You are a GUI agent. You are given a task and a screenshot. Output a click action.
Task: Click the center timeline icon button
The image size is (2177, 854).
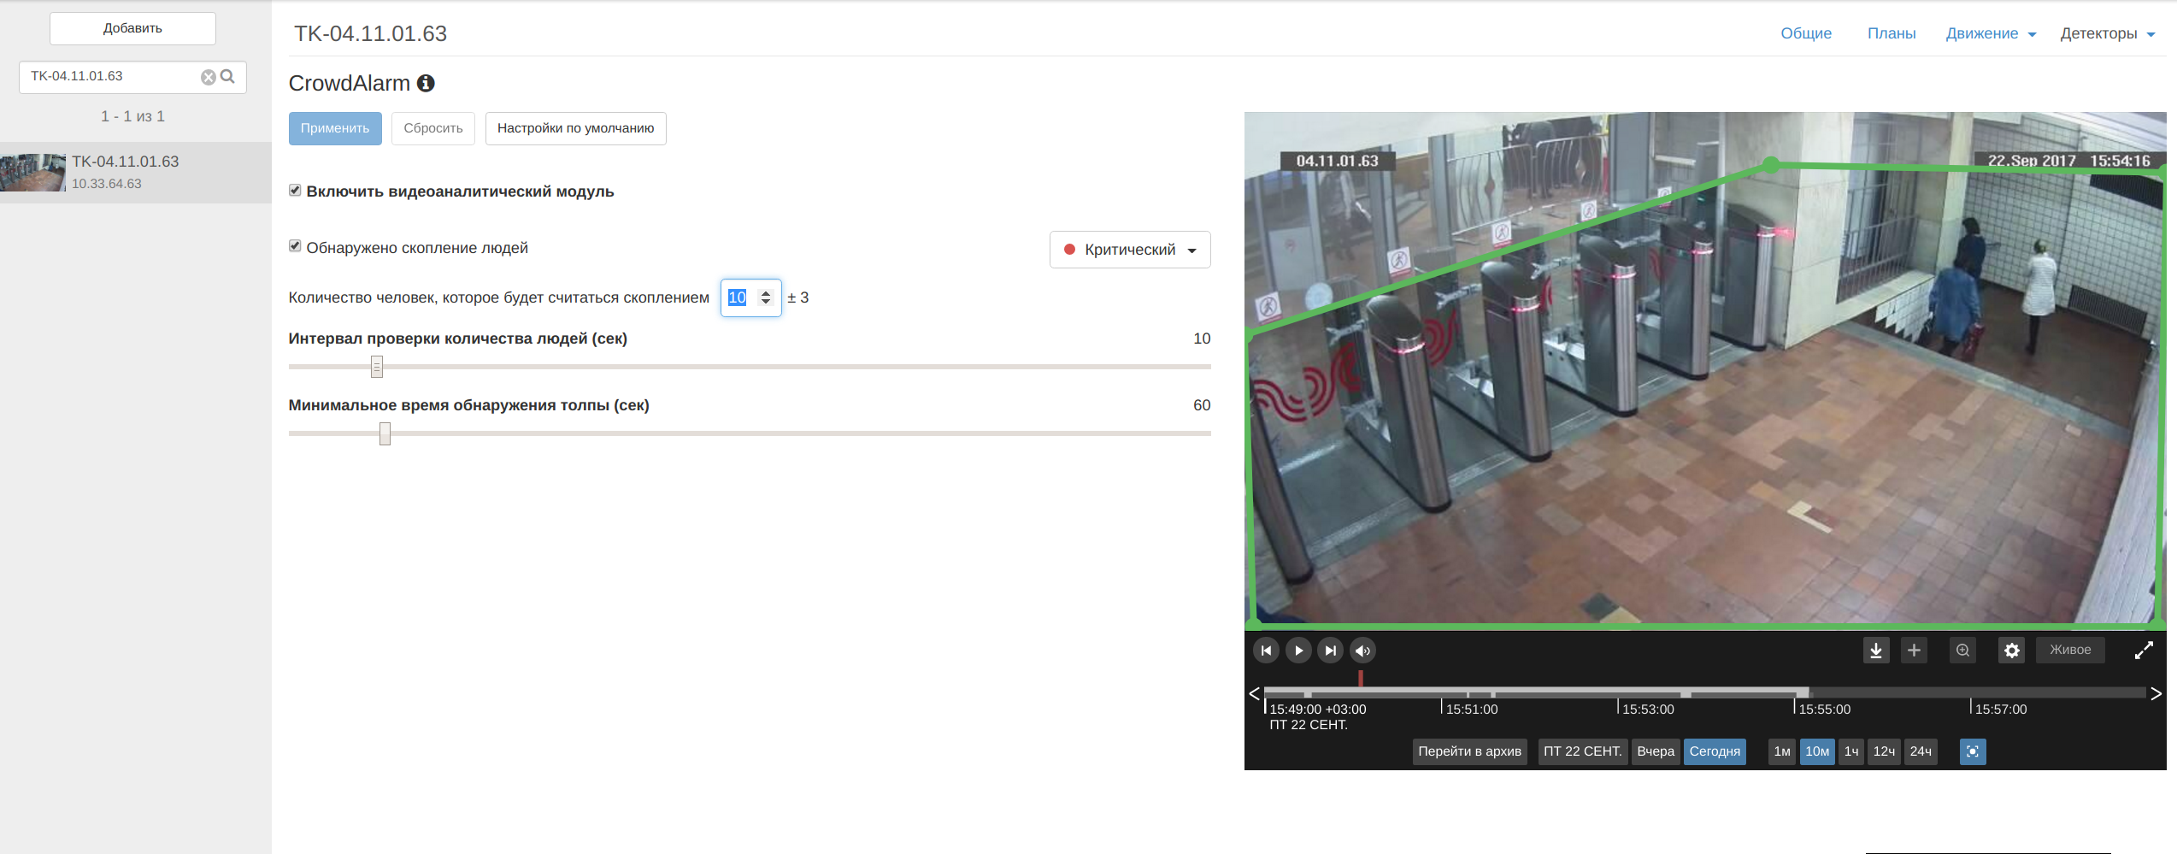click(1973, 751)
